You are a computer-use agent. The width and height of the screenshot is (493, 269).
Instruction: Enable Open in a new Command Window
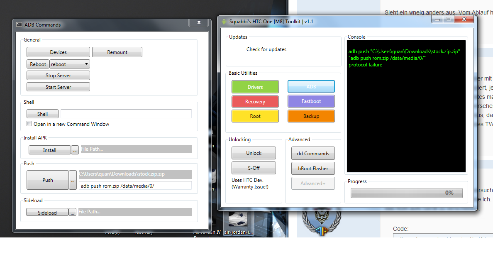coord(29,124)
